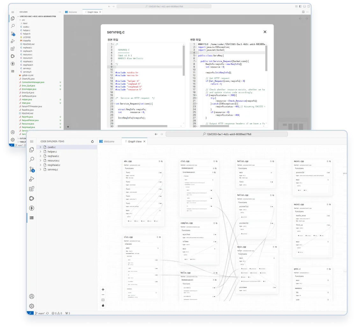
Task: Zoom in the graph with plus button
Action: click(103, 289)
